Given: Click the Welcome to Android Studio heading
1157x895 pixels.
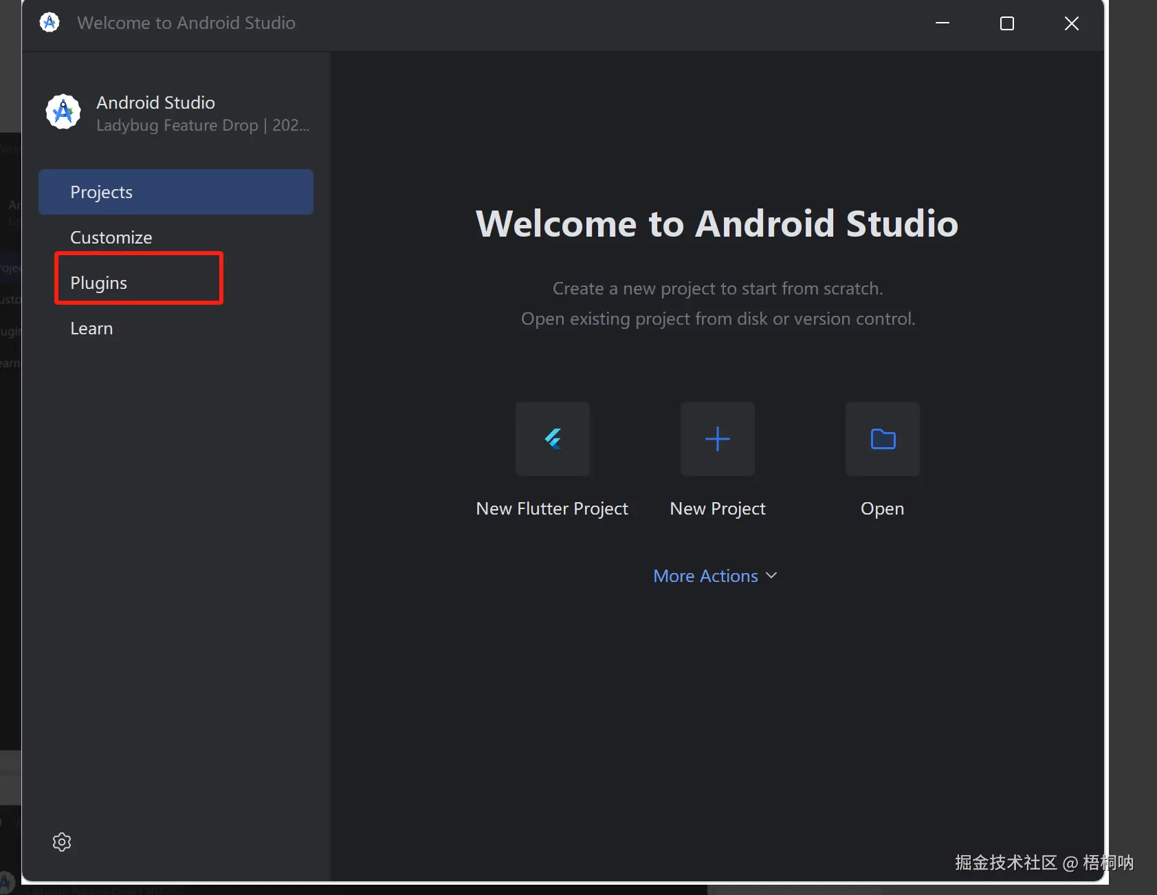Looking at the screenshot, I should coord(717,224).
